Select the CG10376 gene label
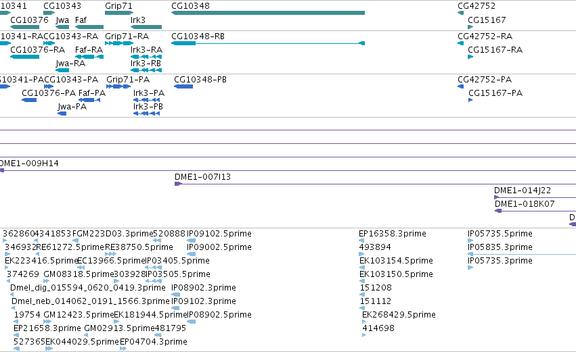The image size is (576, 352). pyautogui.click(x=29, y=20)
